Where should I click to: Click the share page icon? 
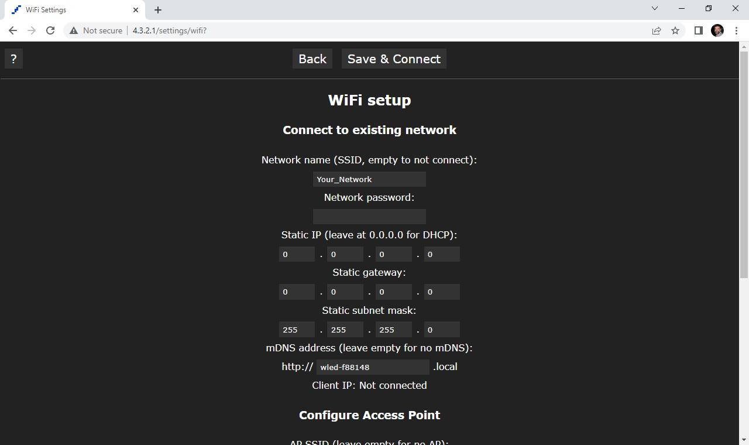coord(657,30)
